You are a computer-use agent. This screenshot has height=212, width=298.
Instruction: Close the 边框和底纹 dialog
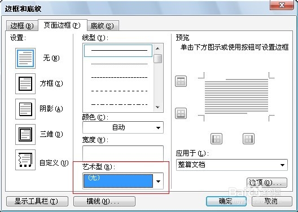(282, 5)
